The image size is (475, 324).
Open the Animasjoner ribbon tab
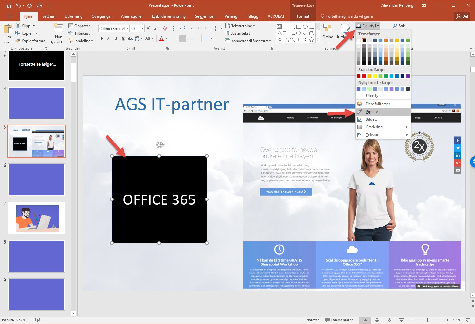(x=132, y=16)
